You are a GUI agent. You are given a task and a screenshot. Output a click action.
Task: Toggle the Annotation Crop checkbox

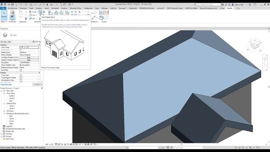pos(21,80)
